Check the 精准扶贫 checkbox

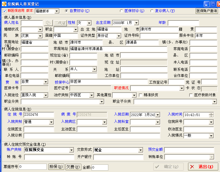[141, 95]
